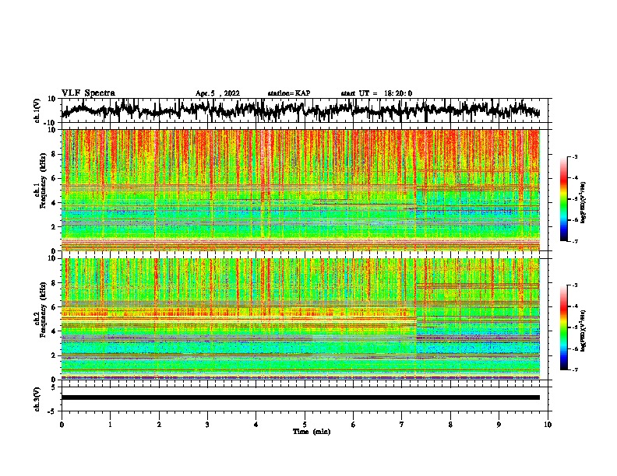
Task: Click the log(PSD) label beside ch.2 colorbar
Action: coord(584,331)
